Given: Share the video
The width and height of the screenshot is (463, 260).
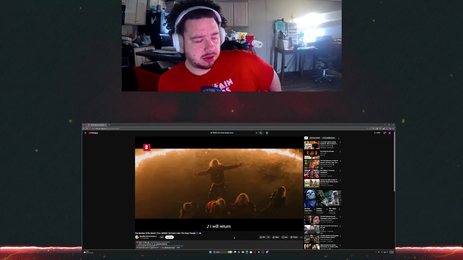Looking at the screenshot, I should tap(276, 237).
